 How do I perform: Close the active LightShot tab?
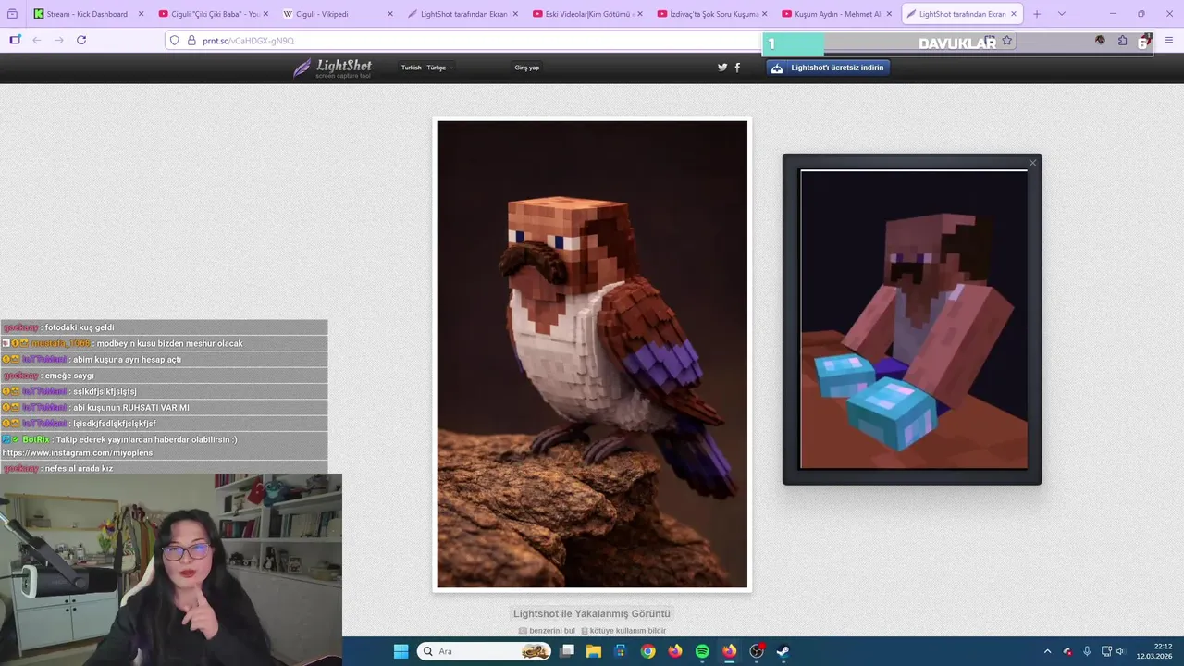tap(1014, 14)
